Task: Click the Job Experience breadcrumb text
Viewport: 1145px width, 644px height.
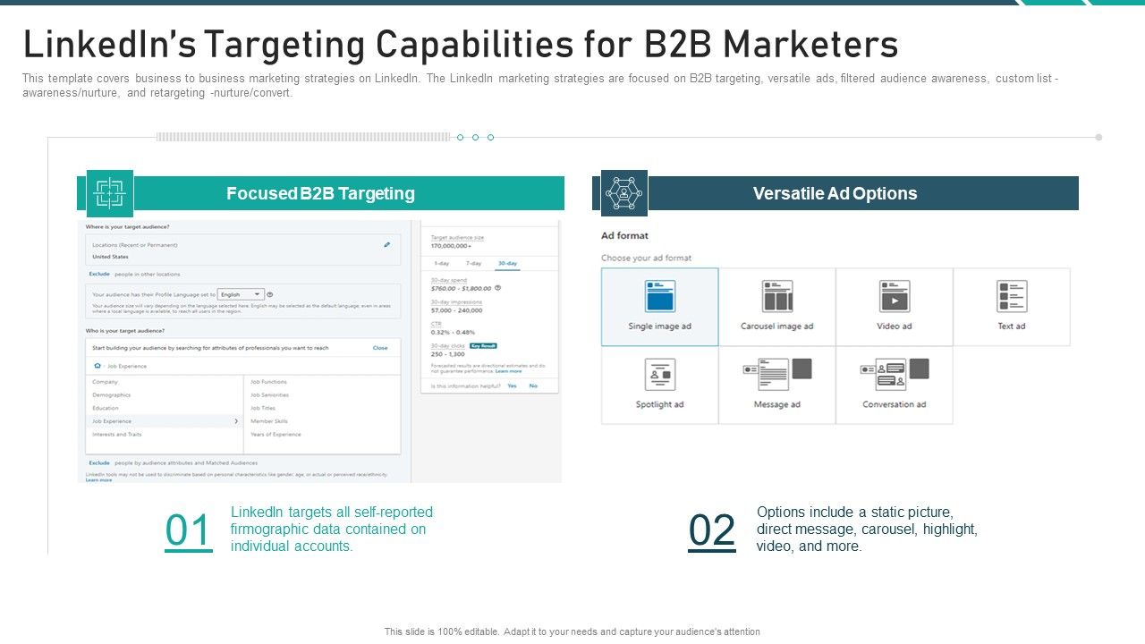Action: tap(126, 366)
